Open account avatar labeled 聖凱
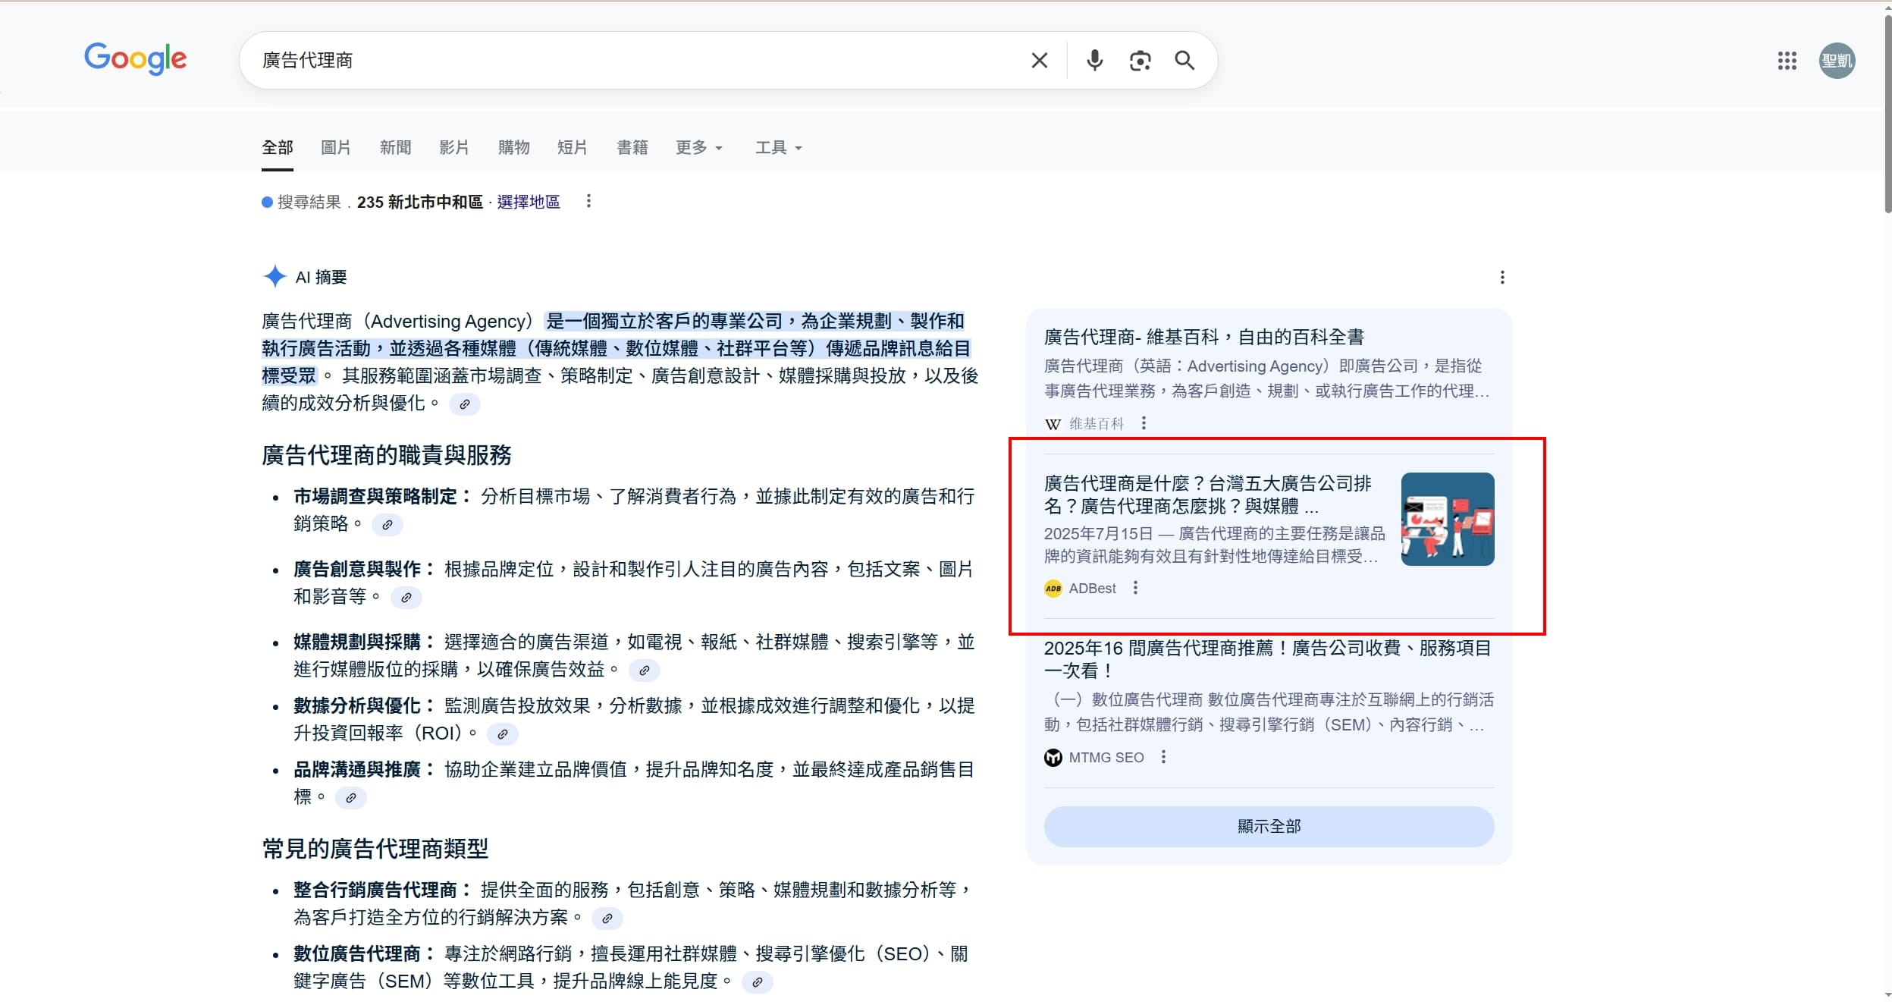 [1837, 61]
